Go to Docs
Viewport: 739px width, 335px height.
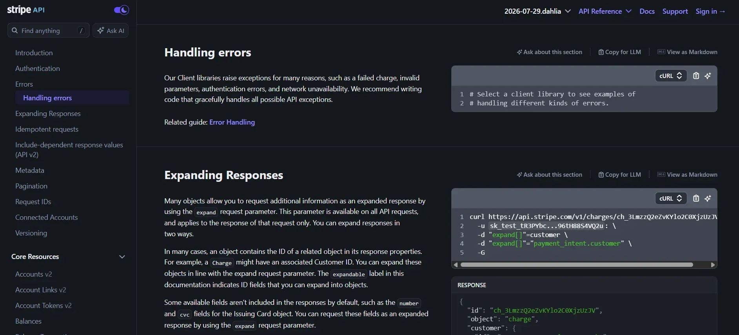pyautogui.click(x=647, y=11)
